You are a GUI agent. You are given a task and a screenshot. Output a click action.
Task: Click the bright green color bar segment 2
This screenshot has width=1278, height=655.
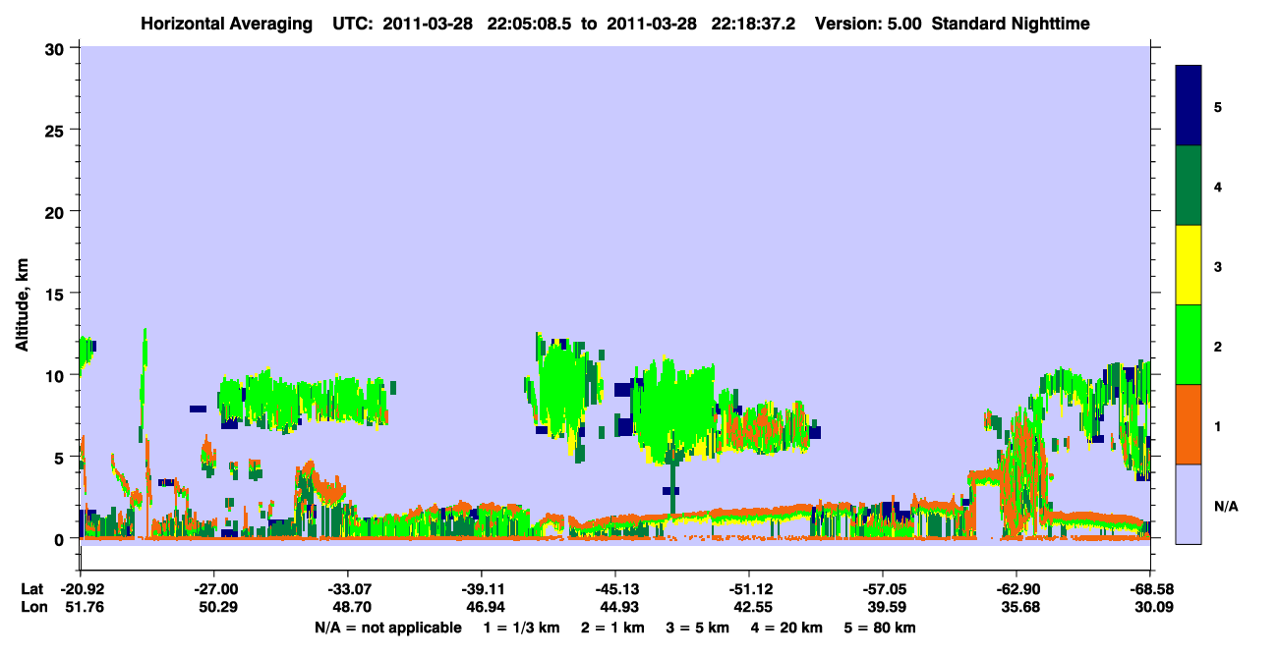[x=1189, y=345]
